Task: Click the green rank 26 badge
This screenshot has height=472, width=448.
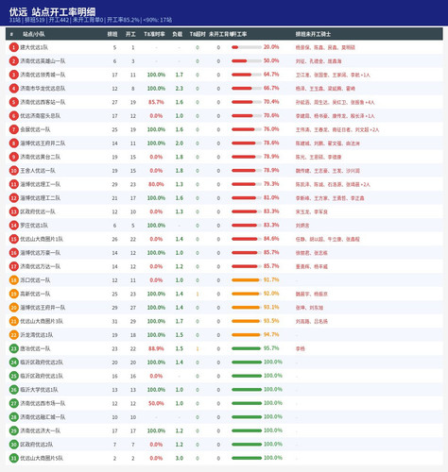Action: pyautogui.click(x=13, y=390)
